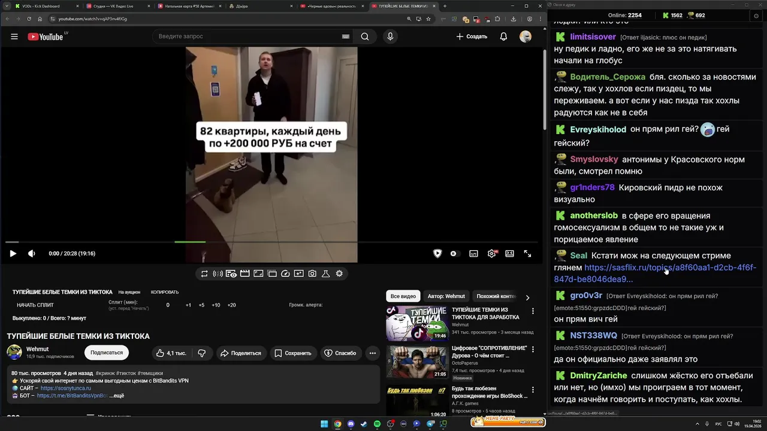
Task: Click username Водитель_Сережа in chat
Action: point(608,77)
